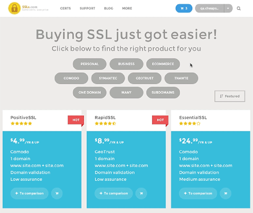Open the CERTS menu
Image resolution: width=253 pixels, height=213 pixels.
(65, 8)
